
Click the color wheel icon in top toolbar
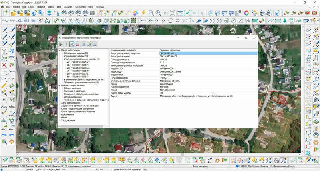click(x=246, y=13)
